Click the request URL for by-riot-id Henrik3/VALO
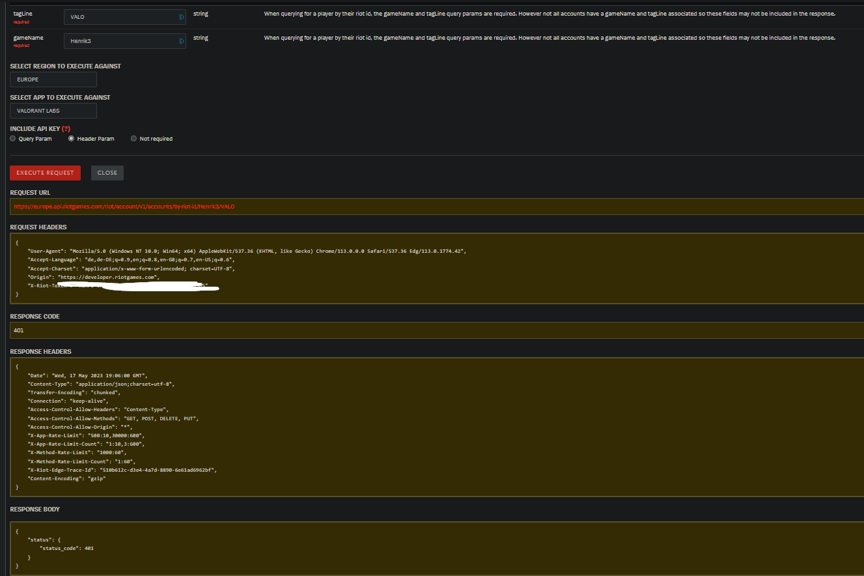 coord(124,207)
